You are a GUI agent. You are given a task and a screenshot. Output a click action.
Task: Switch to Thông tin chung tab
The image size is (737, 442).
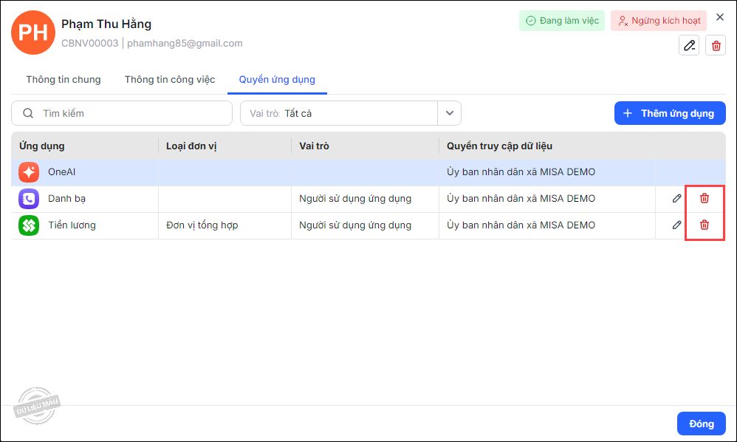point(64,80)
